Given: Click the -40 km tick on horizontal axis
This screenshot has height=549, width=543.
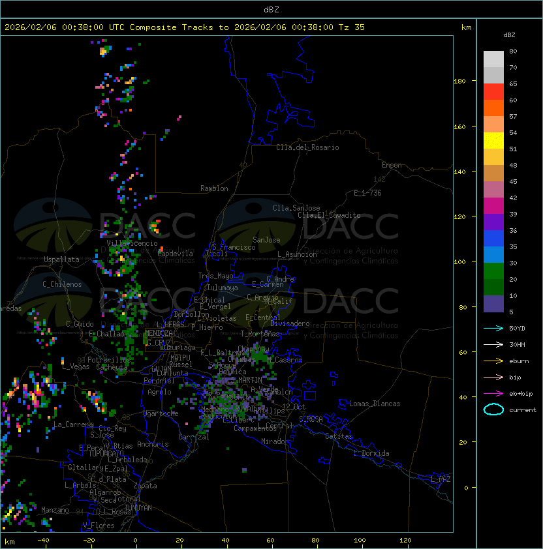Looking at the screenshot, I should click(x=44, y=541).
